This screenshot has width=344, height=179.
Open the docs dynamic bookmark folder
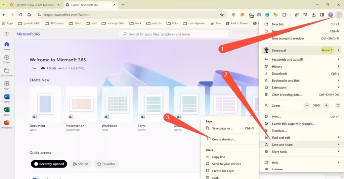pyautogui.click(x=194, y=23)
